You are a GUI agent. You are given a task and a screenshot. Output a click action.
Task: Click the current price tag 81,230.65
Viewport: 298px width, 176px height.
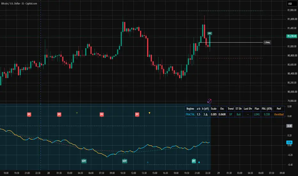pyautogui.click(x=292, y=36)
